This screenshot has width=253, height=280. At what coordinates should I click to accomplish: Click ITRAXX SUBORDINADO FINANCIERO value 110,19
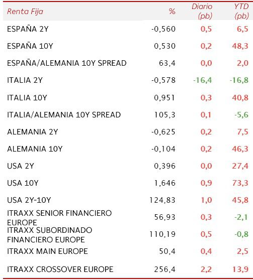(162, 234)
